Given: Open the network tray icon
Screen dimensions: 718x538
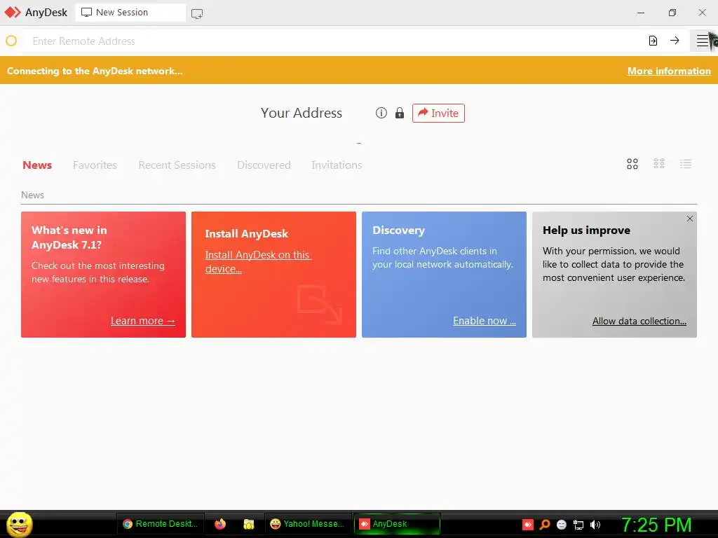Looking at the screenshot, I should [578, 525].
